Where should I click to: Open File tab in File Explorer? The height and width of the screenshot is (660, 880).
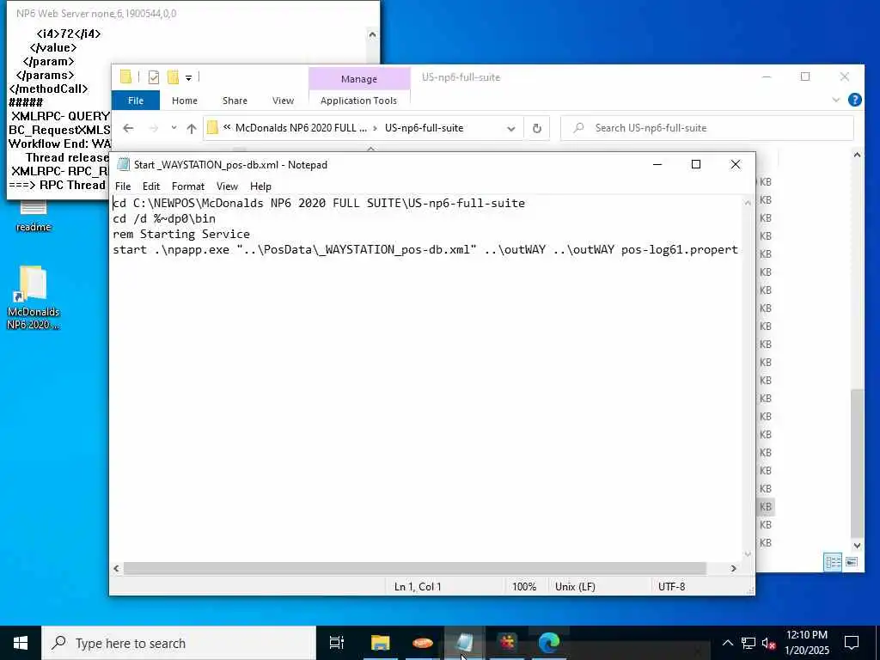click(x=135, y=101)
